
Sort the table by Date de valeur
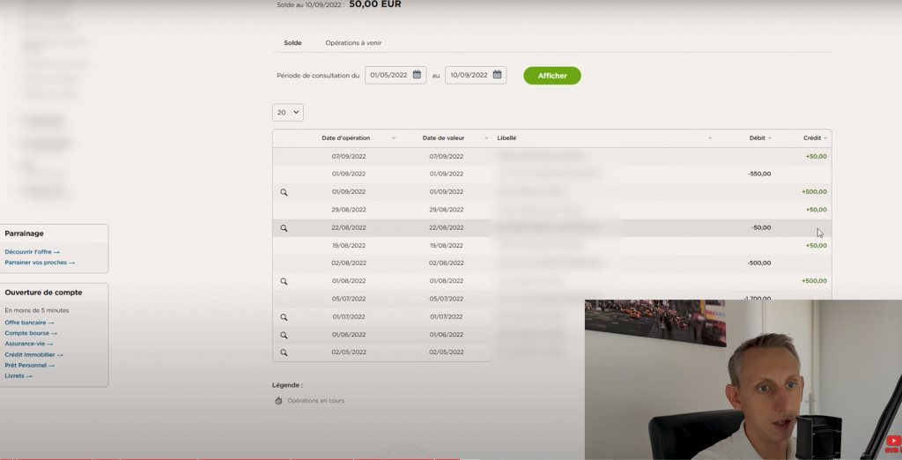(485, 138)
